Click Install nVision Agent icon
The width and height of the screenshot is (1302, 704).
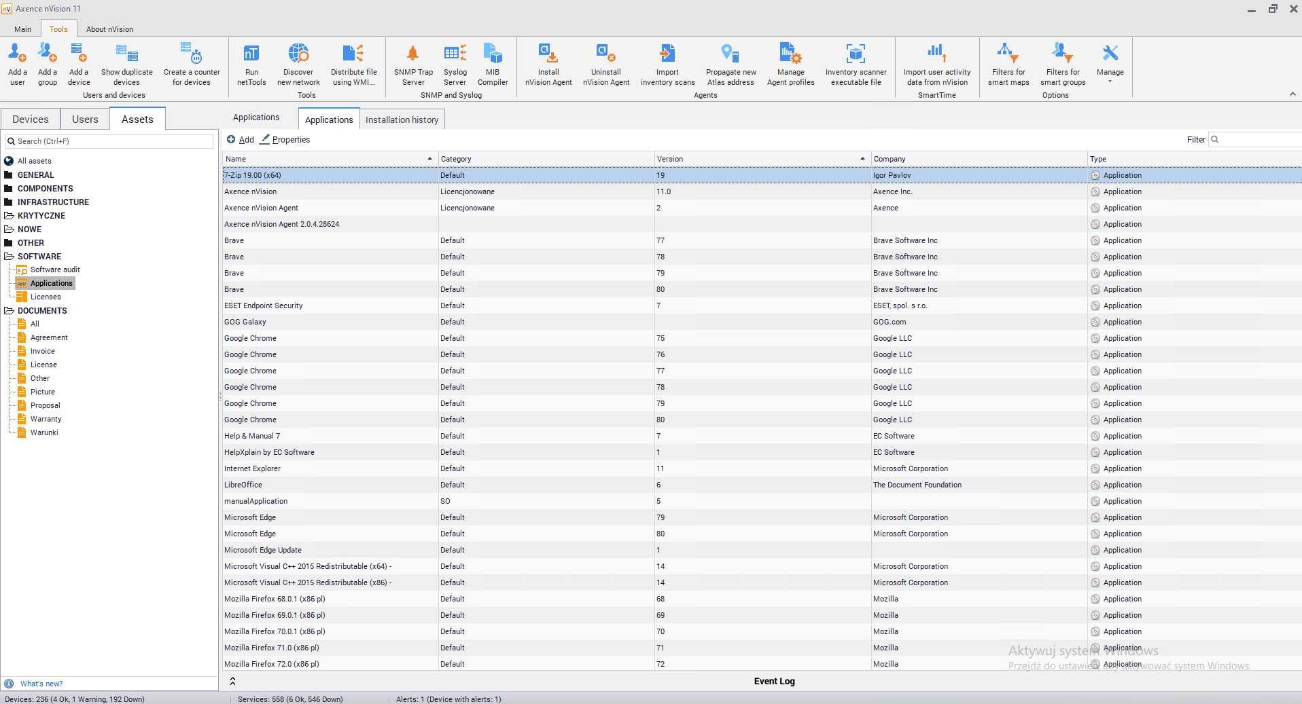pos(548,54)
